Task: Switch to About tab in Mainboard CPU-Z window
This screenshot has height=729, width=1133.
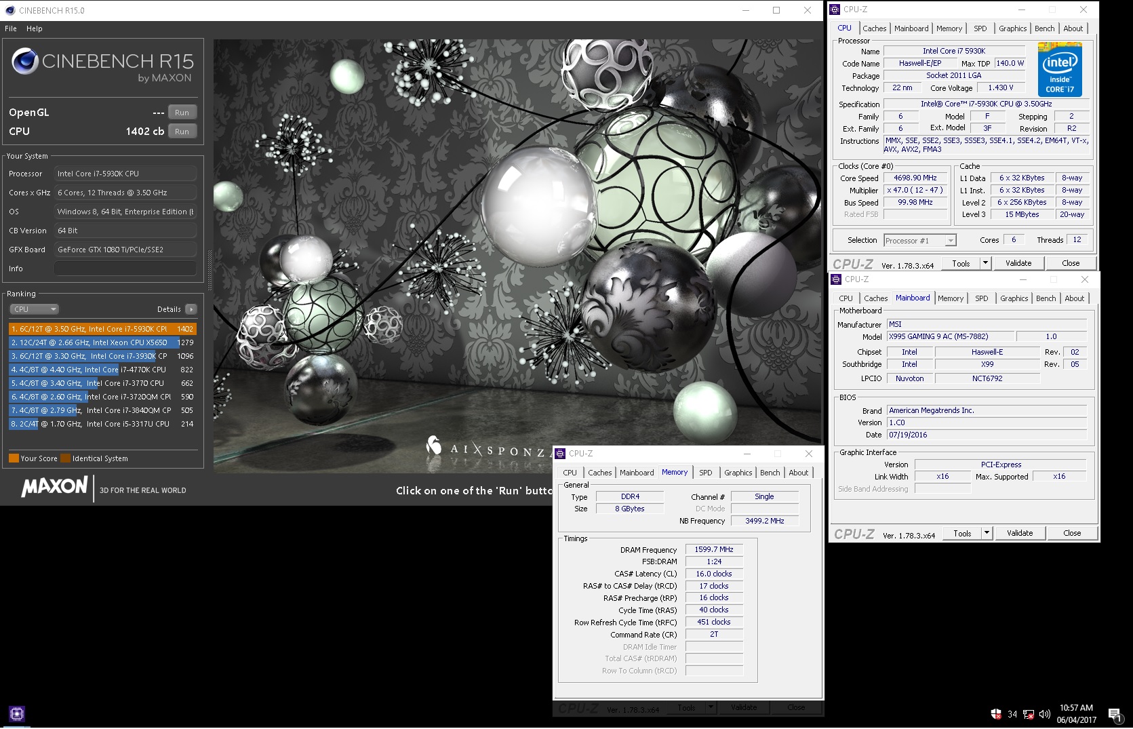Action: [1075, 298]
